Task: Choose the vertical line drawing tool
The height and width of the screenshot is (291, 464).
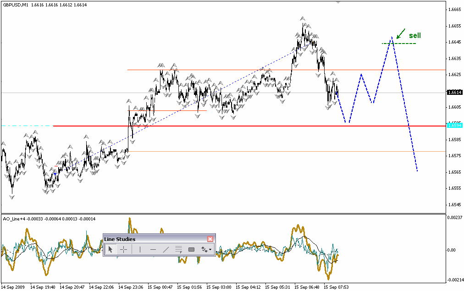Action: coord(140,250)
